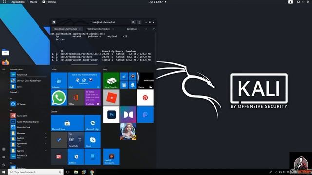Open Alarms & Clock from app list
Image resolution: width=312 pixels, height=175 pixels.
(28, 127)
